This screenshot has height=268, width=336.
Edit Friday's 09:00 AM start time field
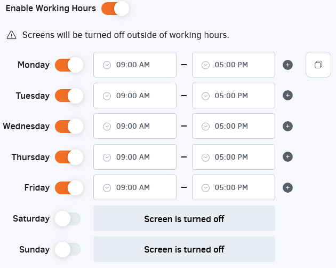pos(134,188)
